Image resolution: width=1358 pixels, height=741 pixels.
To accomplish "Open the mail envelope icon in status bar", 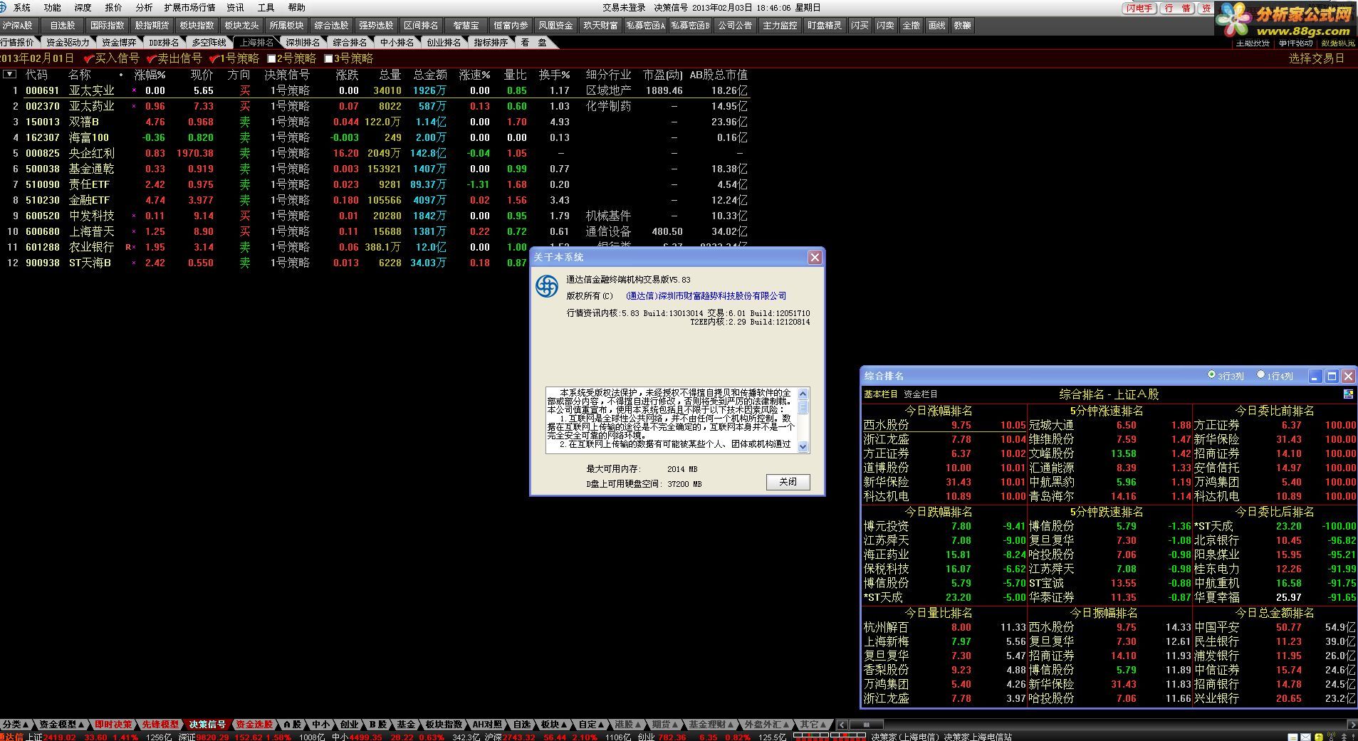I will (1305, 737).
